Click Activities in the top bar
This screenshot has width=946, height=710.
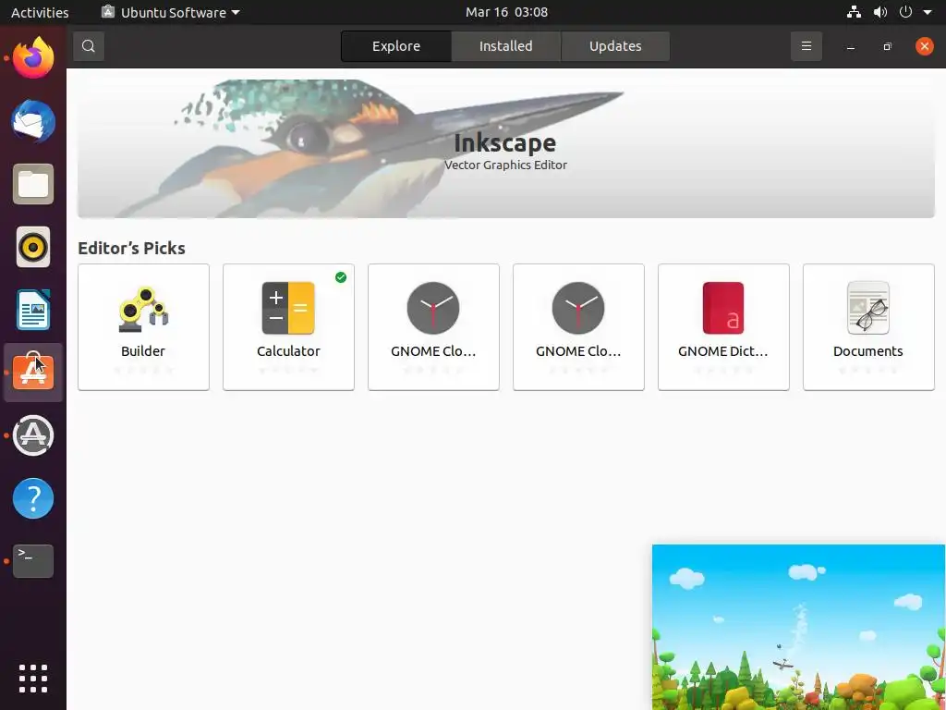40,12
